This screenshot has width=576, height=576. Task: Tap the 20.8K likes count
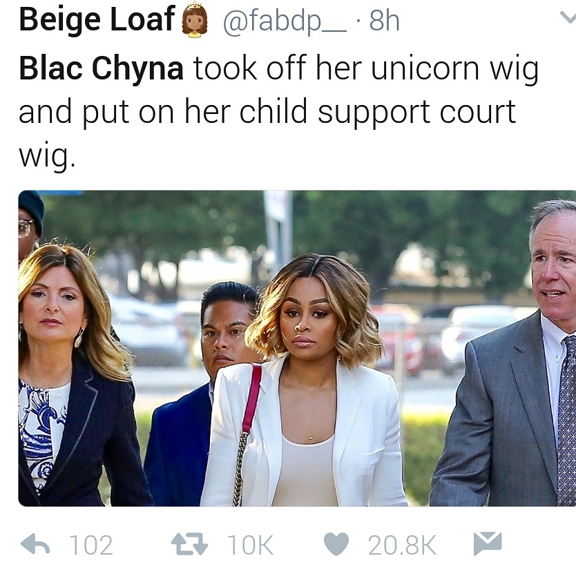(x=402, y=545)
